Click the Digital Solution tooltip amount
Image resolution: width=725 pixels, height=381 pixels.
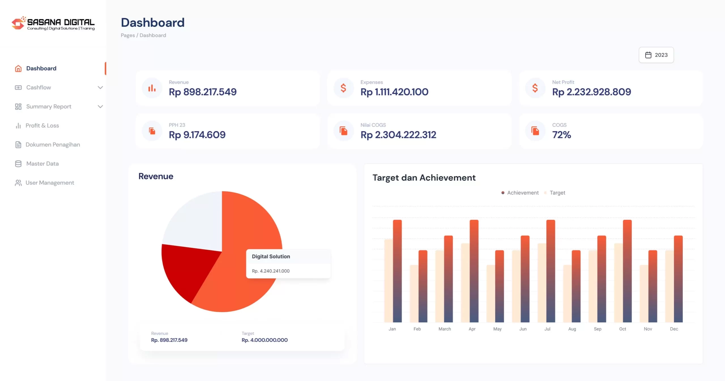tap(271, 271)
